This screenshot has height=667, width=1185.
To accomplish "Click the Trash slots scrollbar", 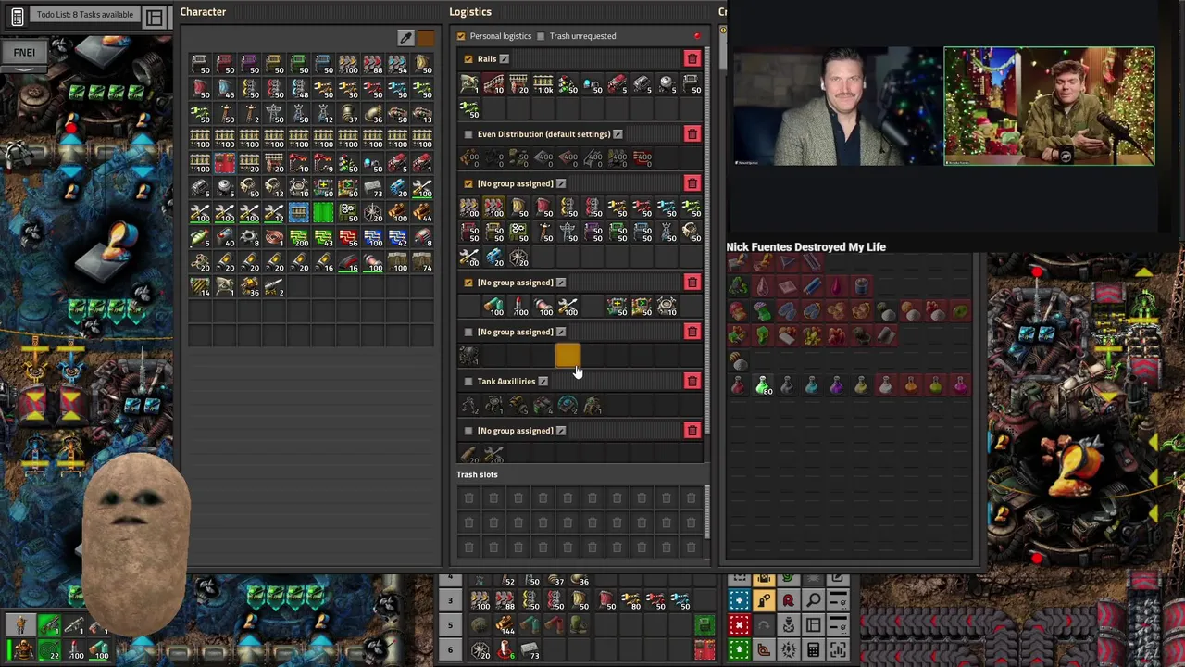I will 708,512.
